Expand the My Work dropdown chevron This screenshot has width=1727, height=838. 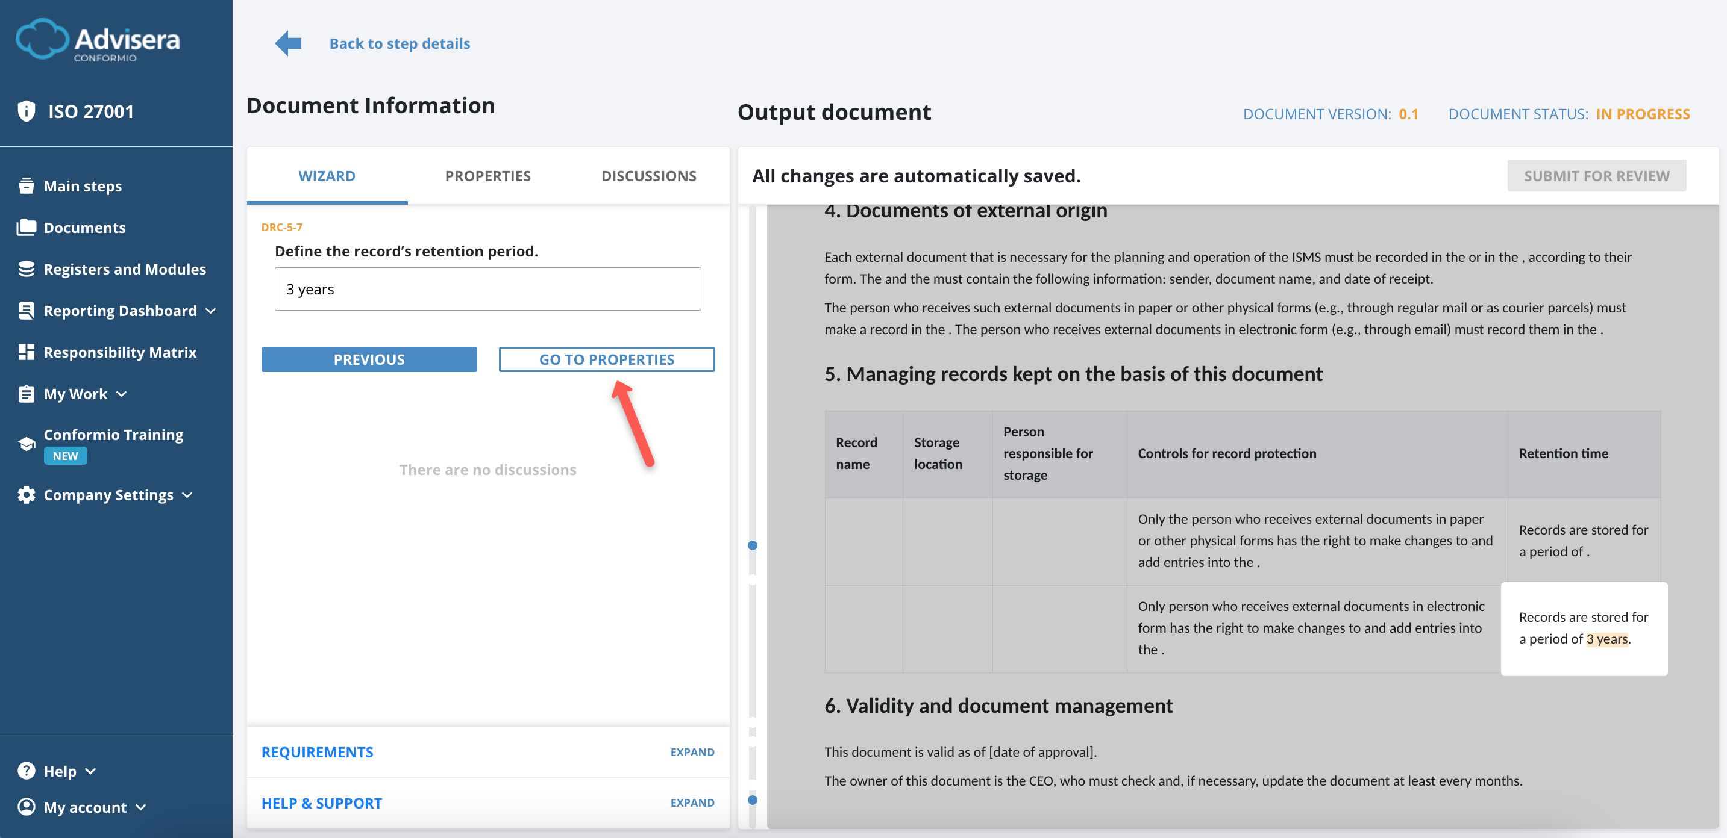pyautogui.click(x=121, y=394)
